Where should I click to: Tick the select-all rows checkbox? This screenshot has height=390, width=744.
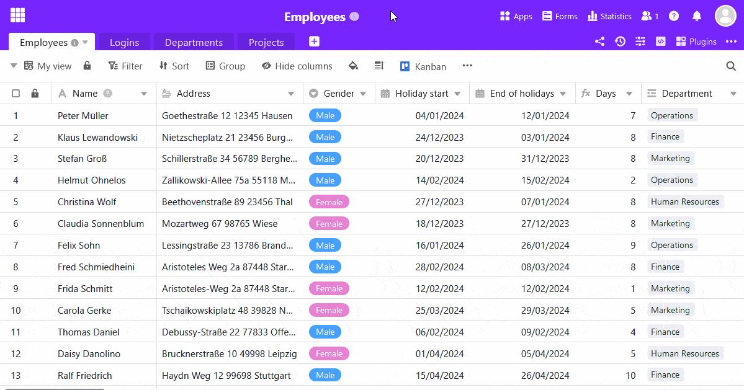click(16, 94)
